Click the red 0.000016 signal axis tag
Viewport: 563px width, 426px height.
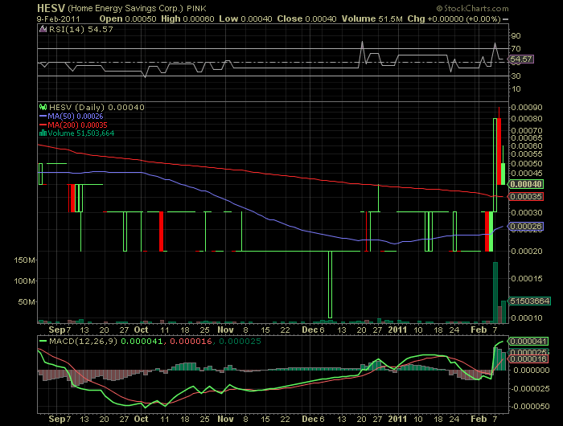click(x=528, y=359)
